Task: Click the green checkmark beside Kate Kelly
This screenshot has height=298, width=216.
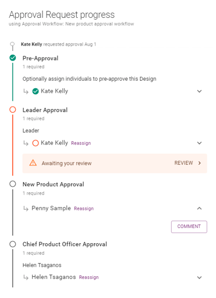Action: tap(36, 91)
